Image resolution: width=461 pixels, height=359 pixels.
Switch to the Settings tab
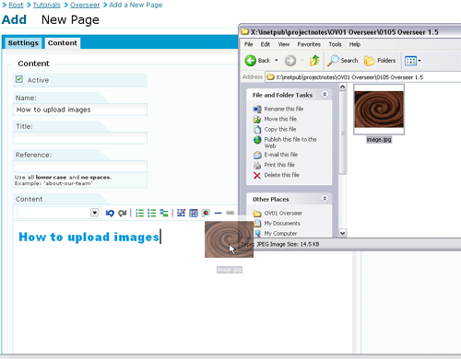click(23, 43)
